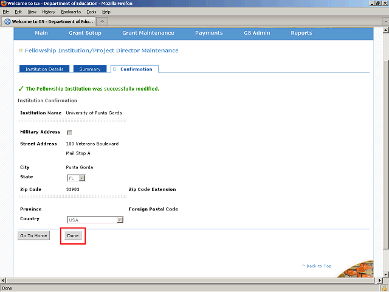The image size is (389, 292).
Task: Expand the State dropdown showing FL
Action: pyautogui.click(x=76, y=178)
